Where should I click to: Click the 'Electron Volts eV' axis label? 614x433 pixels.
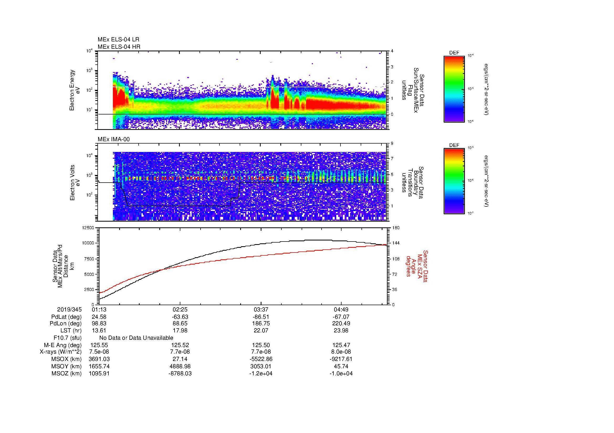point(75,183)
